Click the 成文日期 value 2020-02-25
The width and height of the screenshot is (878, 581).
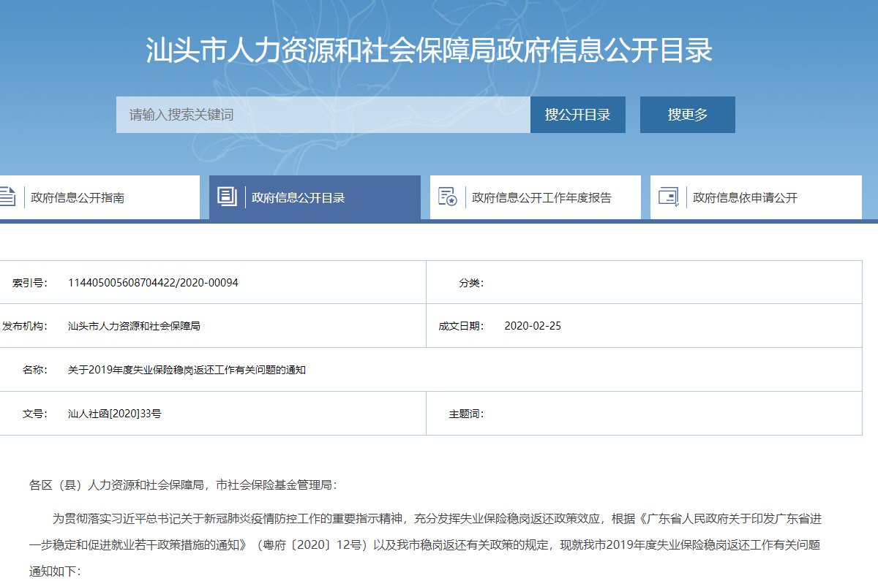click(x=533, y=326)
